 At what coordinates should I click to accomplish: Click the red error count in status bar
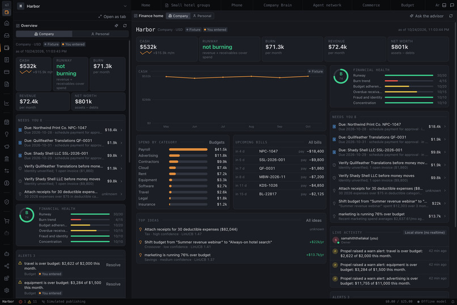tap(22, 302)
